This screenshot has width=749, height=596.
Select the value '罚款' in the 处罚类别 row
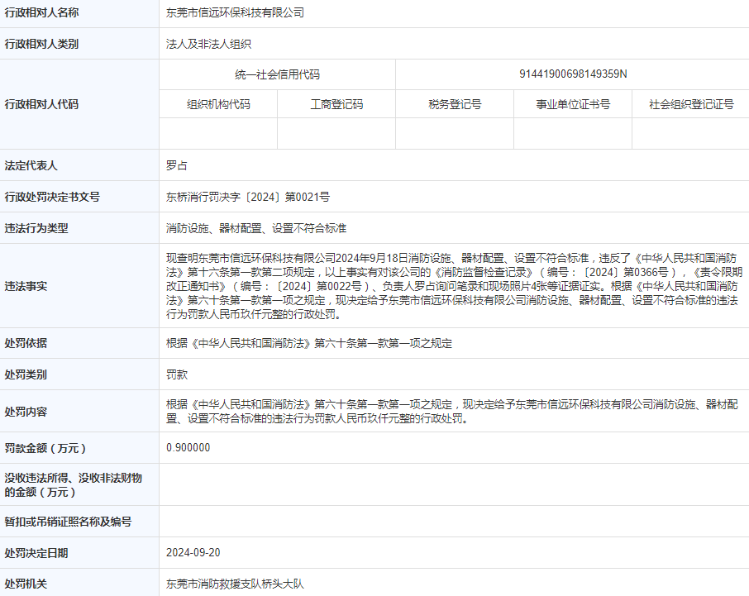pos(177,375)
